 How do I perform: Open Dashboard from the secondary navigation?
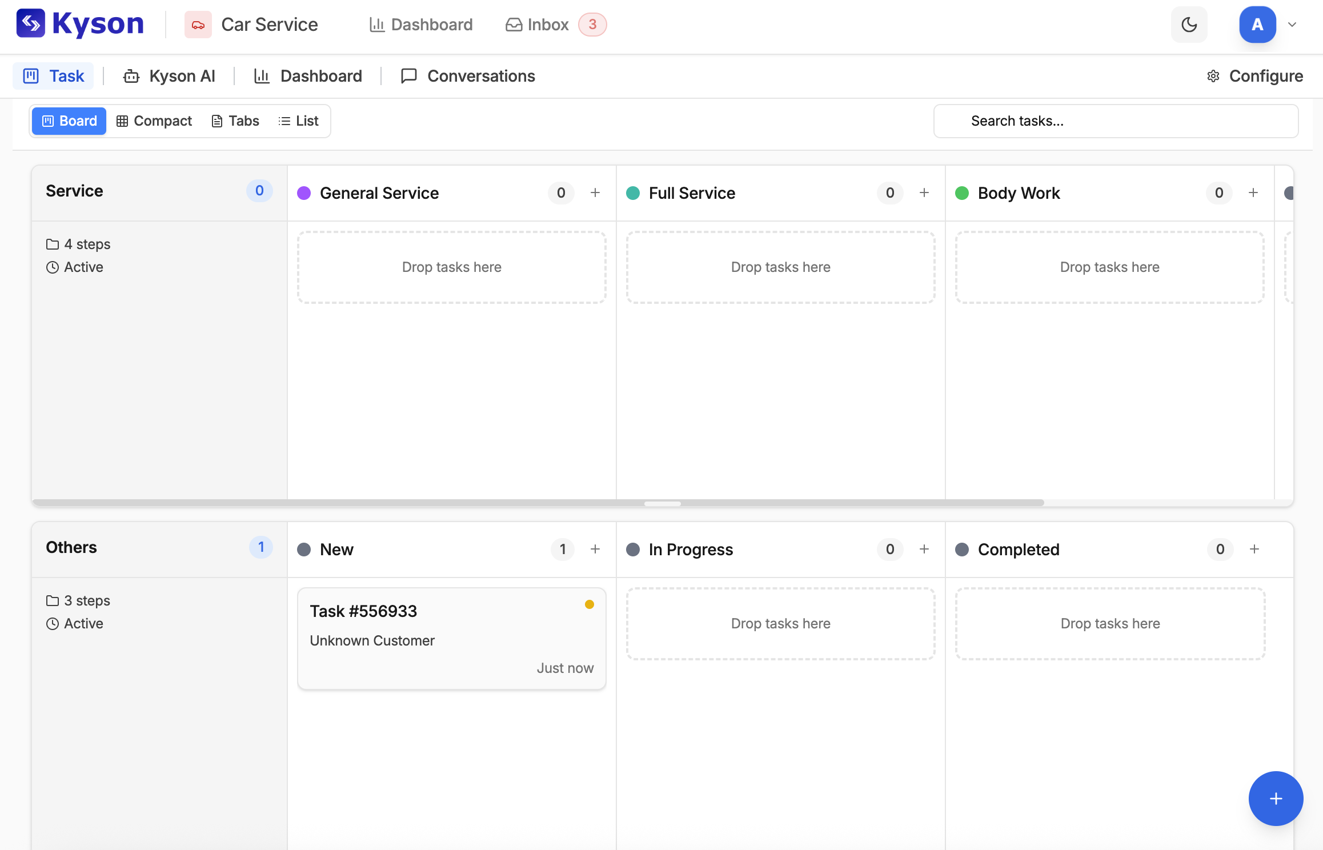[x=307, y=76]
